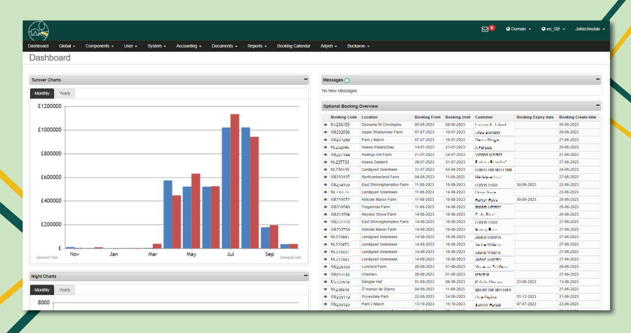
Task: Click the tallest red bar for July
Action: (235, 181)
